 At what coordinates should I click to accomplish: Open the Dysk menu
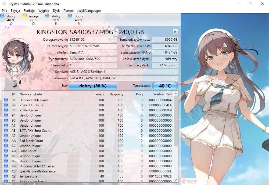point(56,11)
